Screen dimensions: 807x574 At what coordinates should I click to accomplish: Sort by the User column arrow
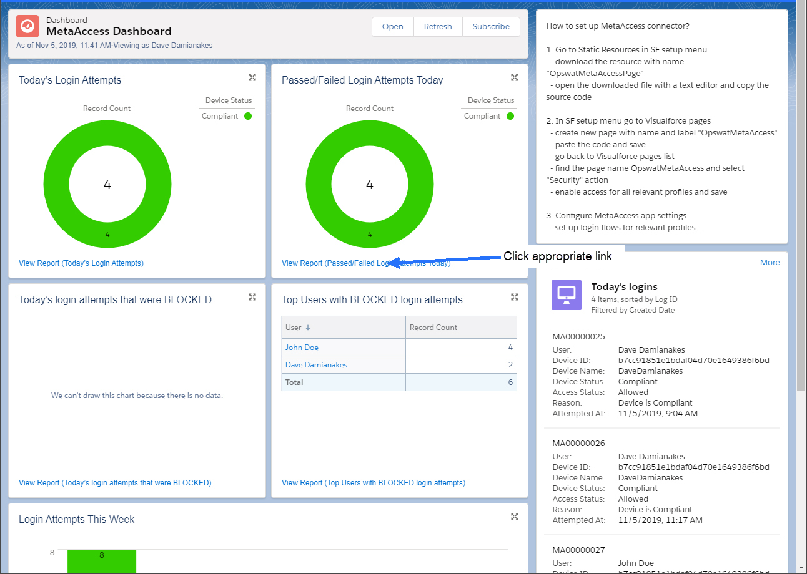click(308, 328)
